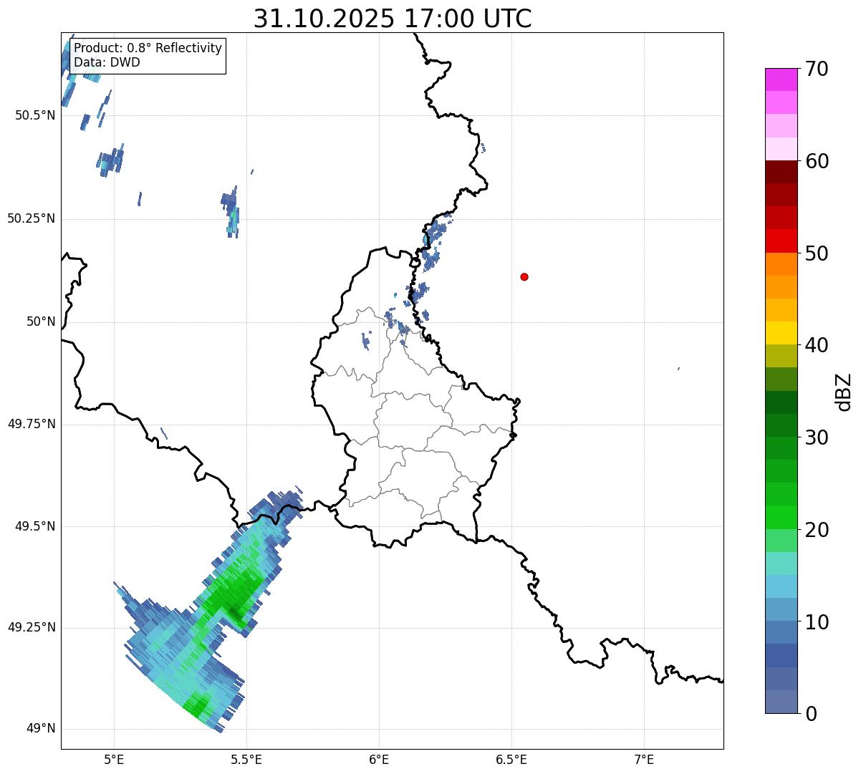Click the "Data: DWD" label

(107, 62)
